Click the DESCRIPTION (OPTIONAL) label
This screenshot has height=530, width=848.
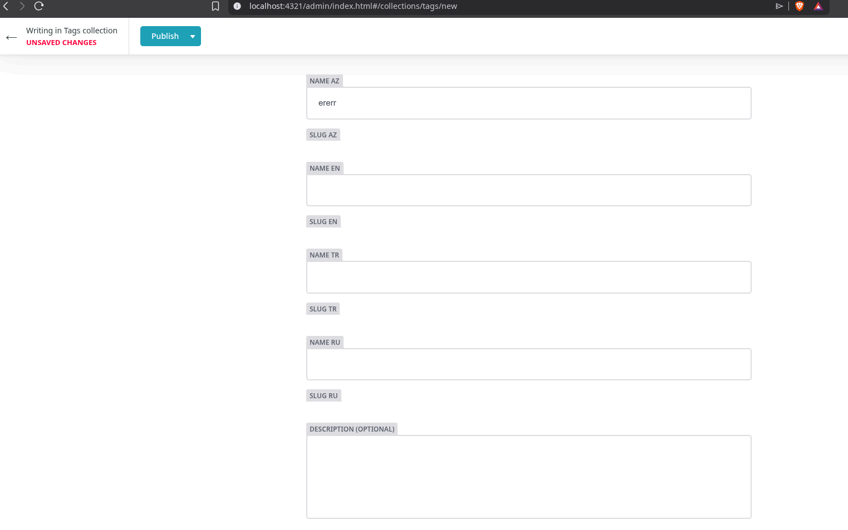352,429
